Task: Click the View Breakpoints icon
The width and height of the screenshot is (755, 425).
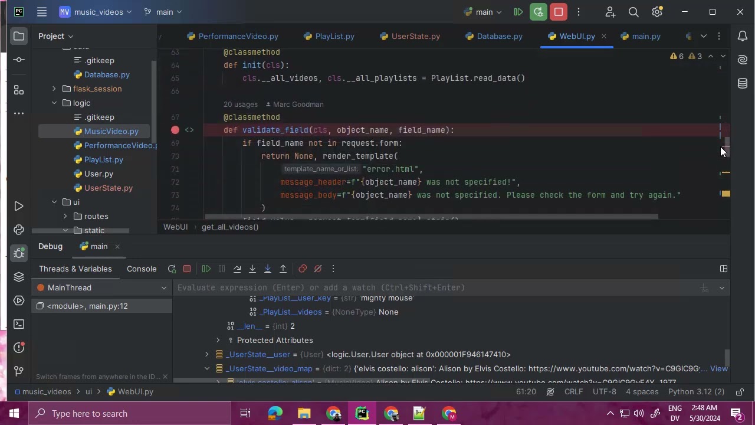Action: [x=303, y=269]
